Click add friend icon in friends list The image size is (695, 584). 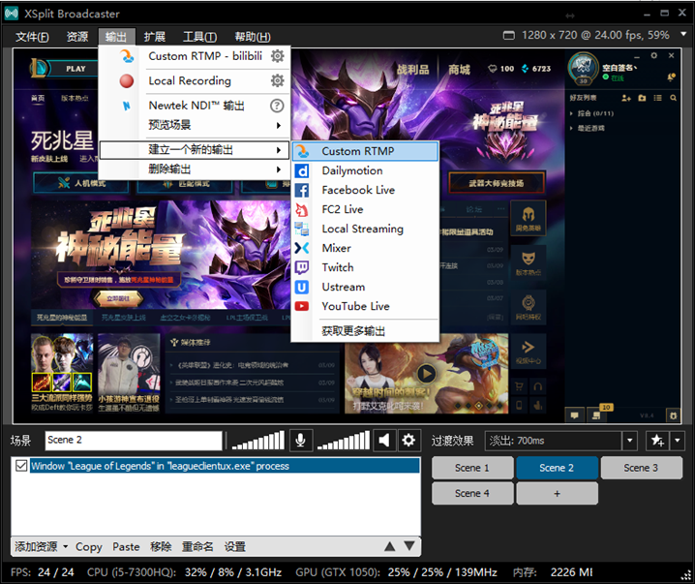pyautogui.click(x=626, y=98)
